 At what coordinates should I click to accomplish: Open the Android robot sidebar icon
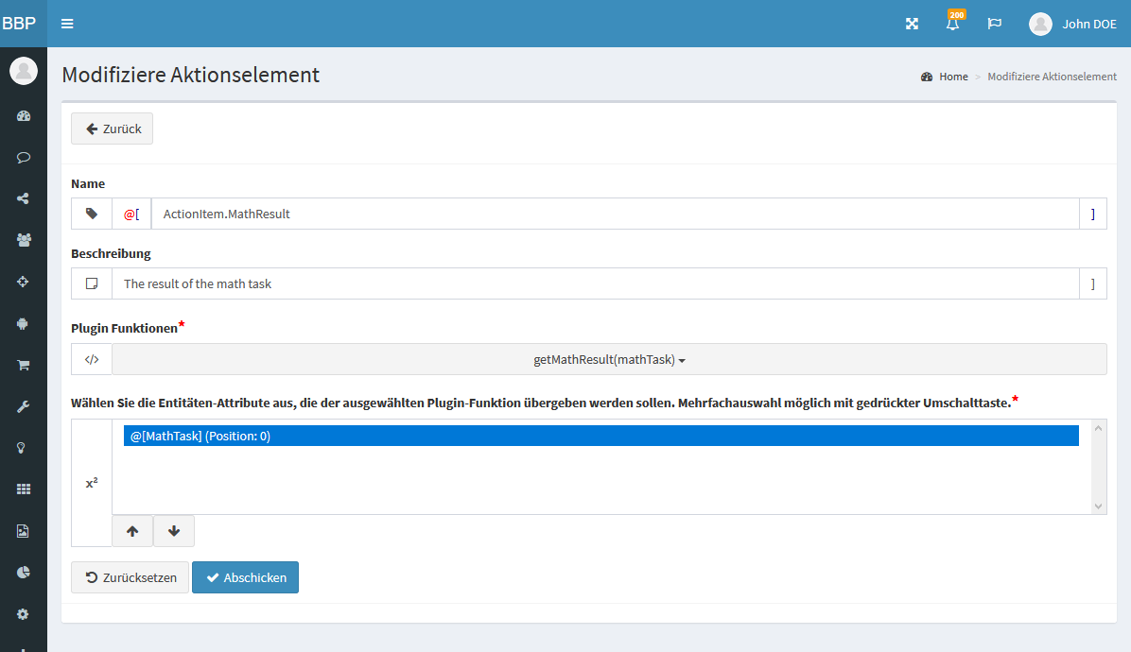point(24,323)
